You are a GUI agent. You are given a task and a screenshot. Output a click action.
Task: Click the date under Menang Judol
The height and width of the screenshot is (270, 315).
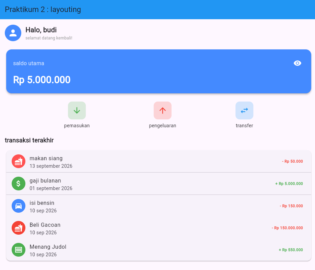(43, 254)
